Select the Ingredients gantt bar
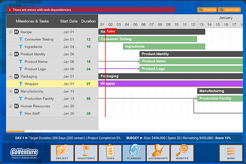The height and width of the screenshot is (164, 246). (x=164, y=47)
